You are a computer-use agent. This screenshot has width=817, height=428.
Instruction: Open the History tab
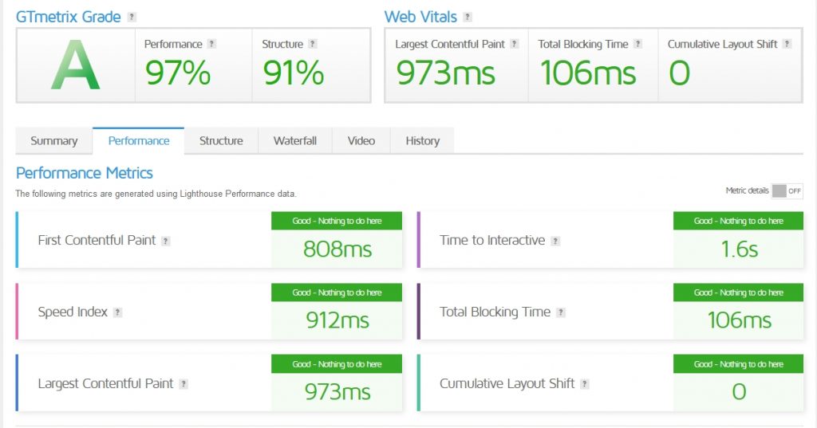(423, 141)
